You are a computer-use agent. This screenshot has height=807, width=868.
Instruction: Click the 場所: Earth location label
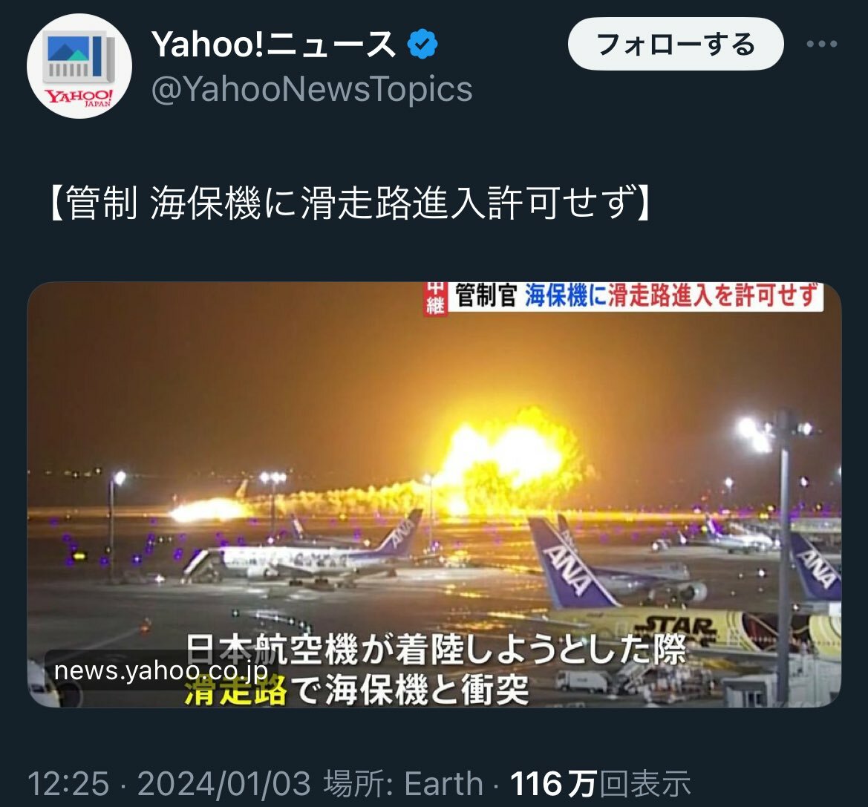click(x=403, y=784)
